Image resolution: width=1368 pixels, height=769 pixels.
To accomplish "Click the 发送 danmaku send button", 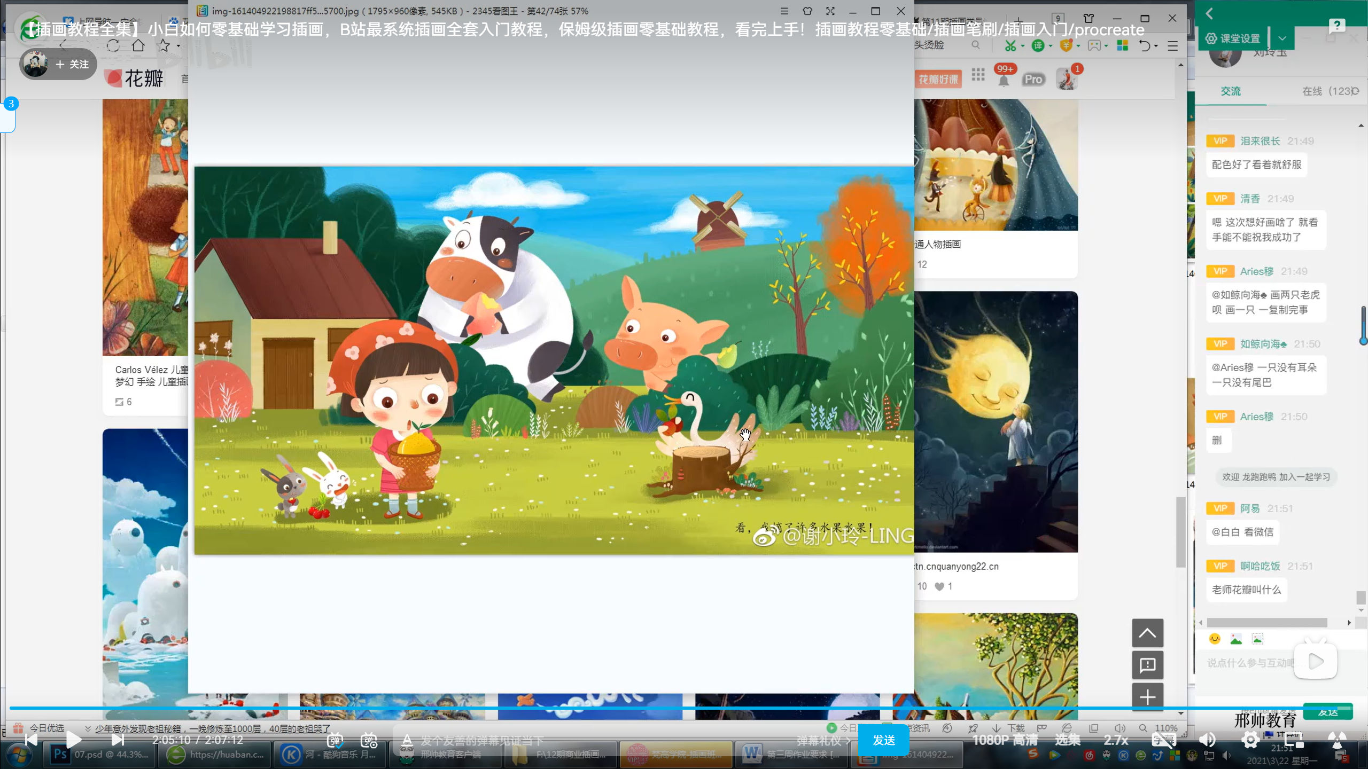I will [883, 740].
